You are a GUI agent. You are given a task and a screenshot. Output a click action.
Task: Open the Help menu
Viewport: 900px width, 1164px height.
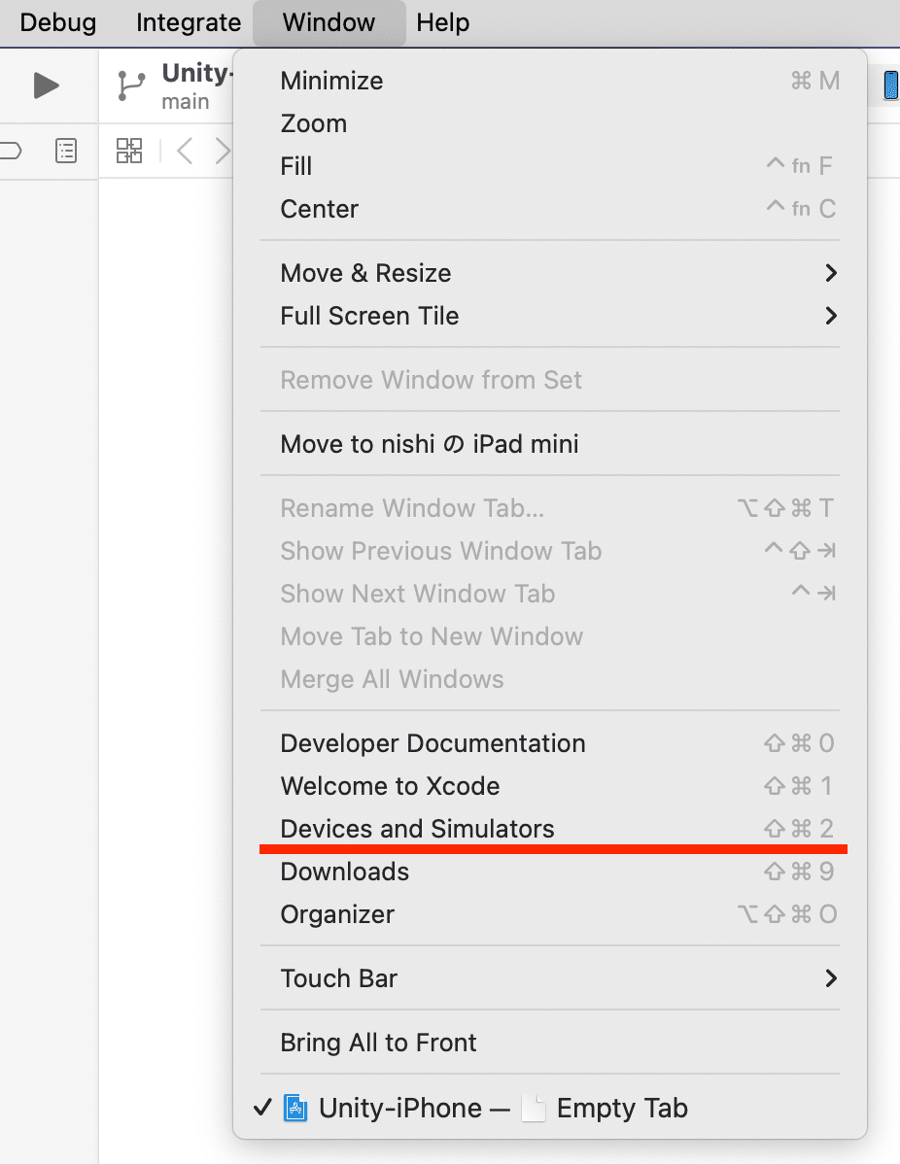pyautogui.click(x=442, y=22)
